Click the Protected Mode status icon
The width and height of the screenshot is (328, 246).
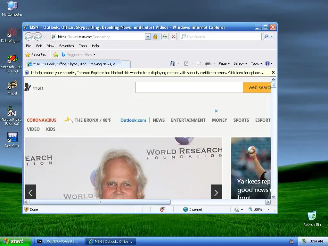(x=236, y=209)
